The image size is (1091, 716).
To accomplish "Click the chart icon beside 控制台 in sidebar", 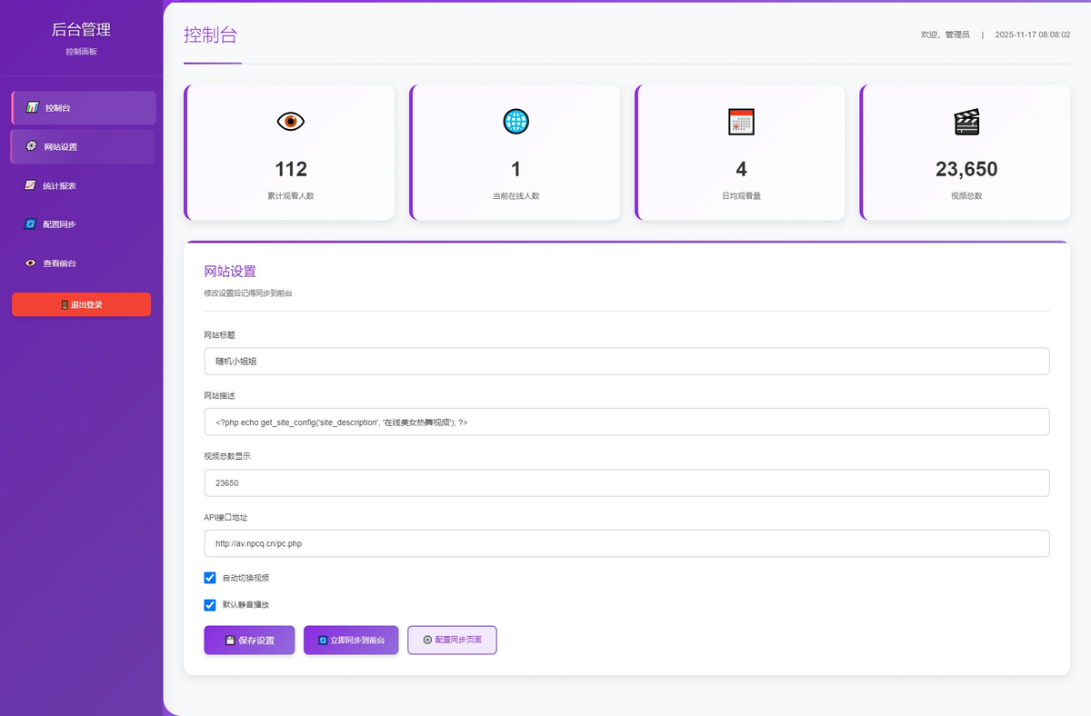I will coord(32,107).
